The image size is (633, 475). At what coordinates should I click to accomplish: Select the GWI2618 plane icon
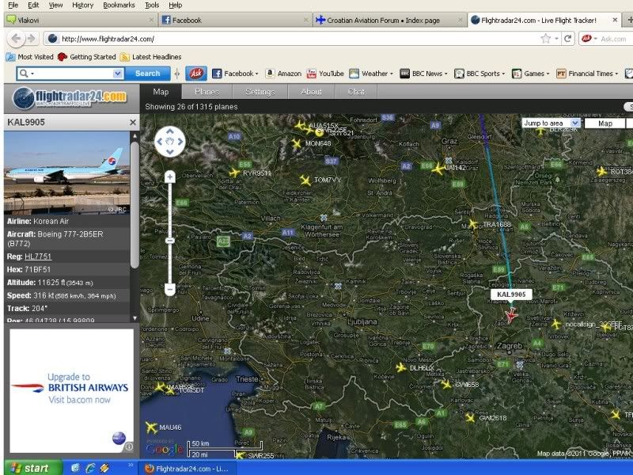[470, 418]
